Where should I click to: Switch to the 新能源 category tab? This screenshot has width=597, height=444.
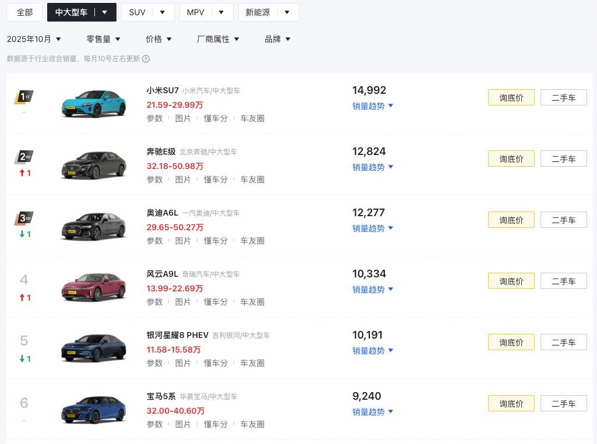[257, 12]
